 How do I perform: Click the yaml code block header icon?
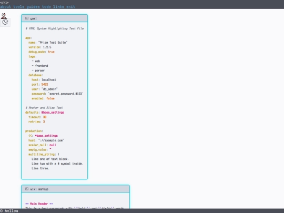click(27, 18)
